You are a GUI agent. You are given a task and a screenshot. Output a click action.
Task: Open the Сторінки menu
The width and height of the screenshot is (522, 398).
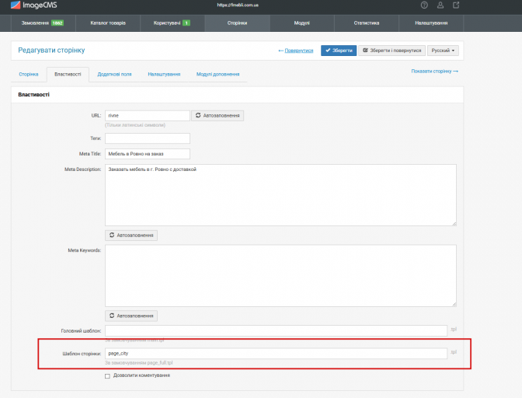238,23
